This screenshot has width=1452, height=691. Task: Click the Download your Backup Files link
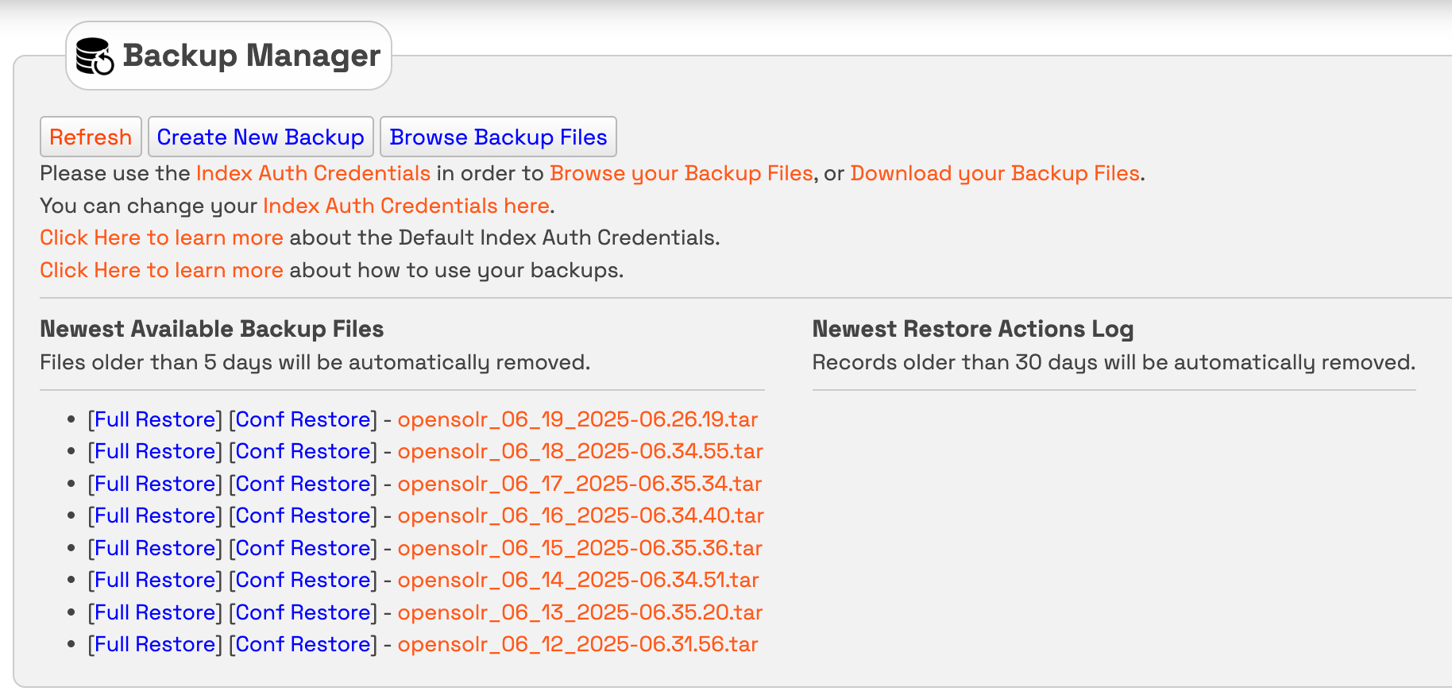click(994, 173)
